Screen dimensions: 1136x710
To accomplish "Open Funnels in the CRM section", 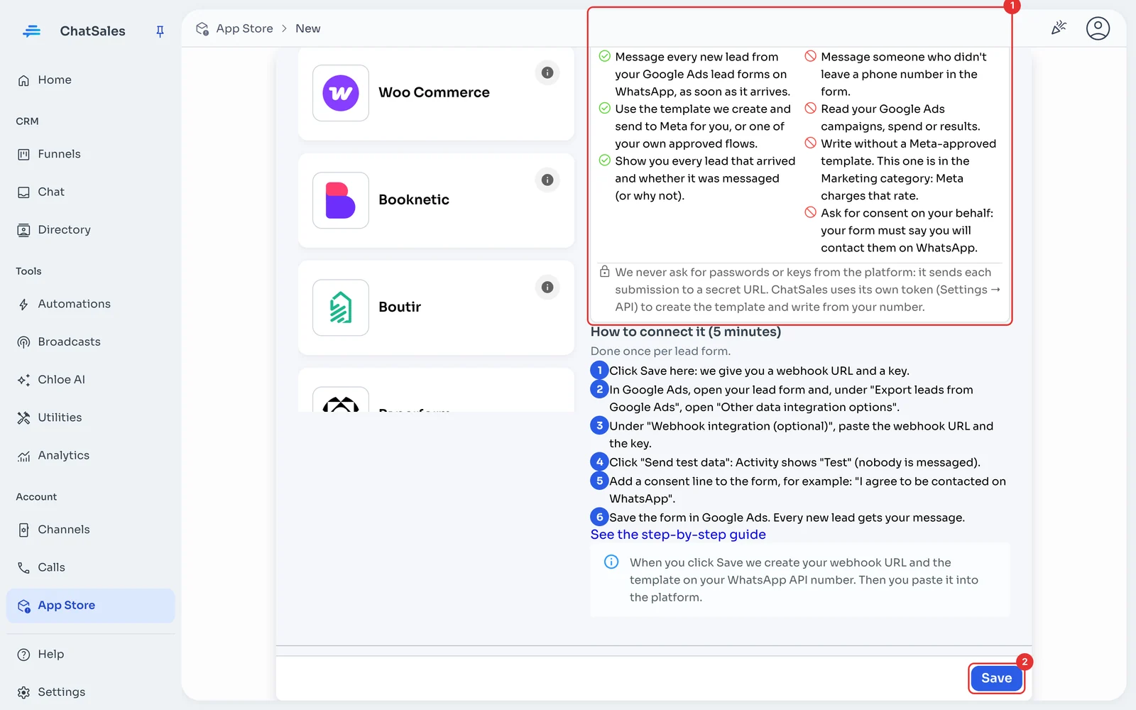I will click(91, 154).
